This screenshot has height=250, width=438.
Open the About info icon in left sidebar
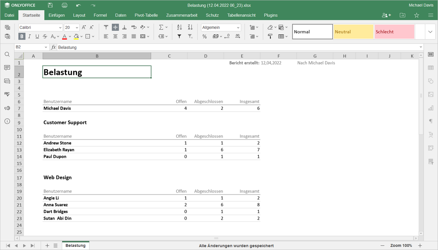coord(7,121)
